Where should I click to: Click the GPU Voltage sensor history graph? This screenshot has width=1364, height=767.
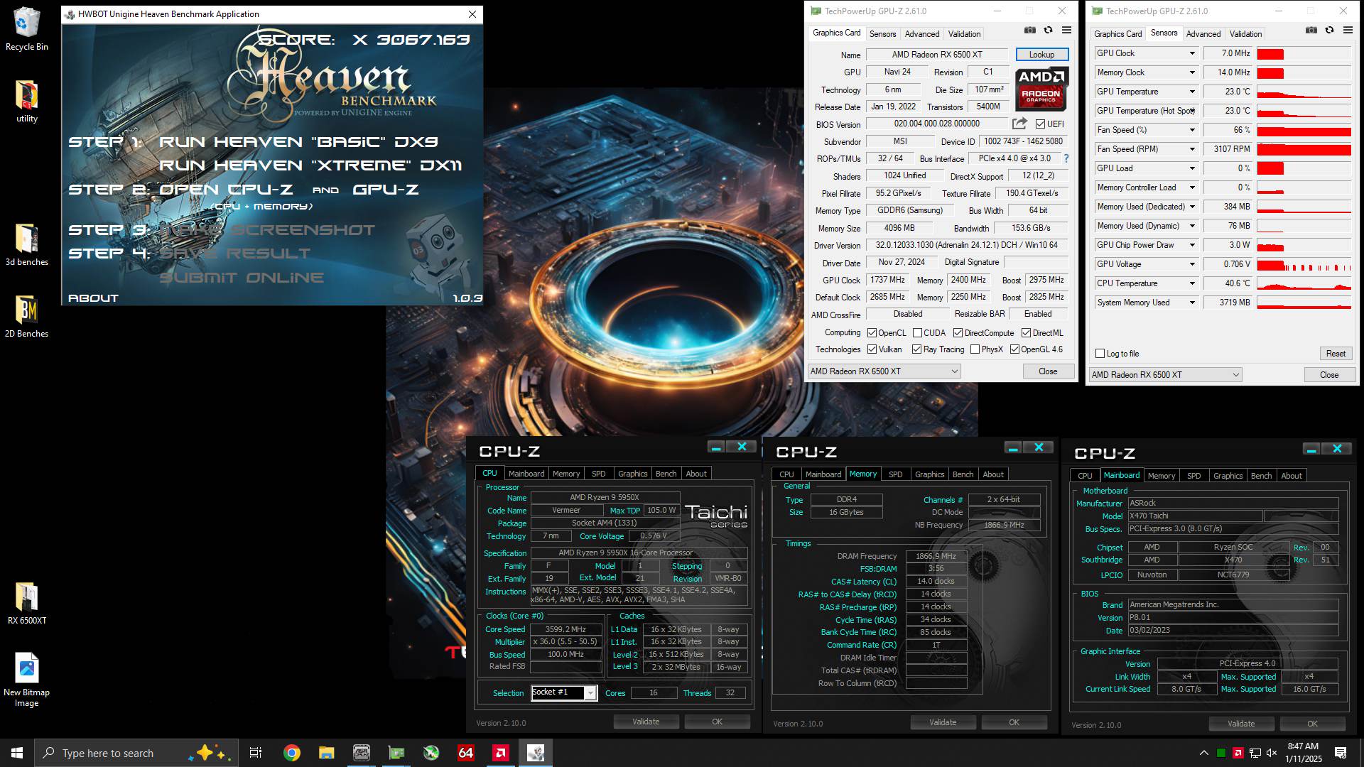point(1304,264)
